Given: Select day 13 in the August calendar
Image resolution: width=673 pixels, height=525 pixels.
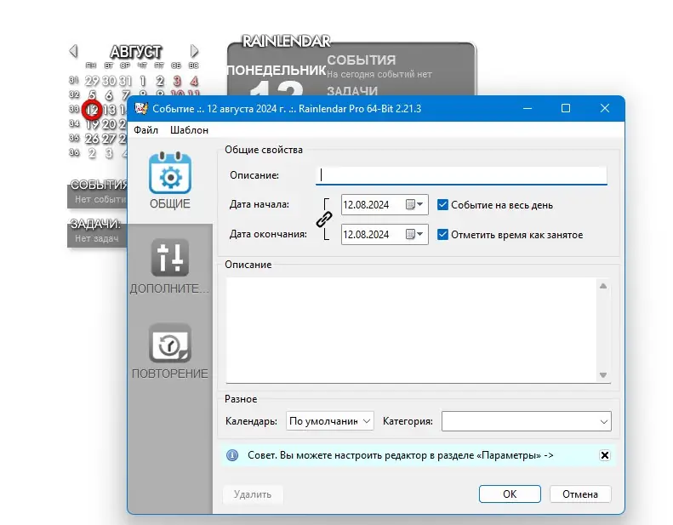Looking at the screenshot, I should click(109, 110).
